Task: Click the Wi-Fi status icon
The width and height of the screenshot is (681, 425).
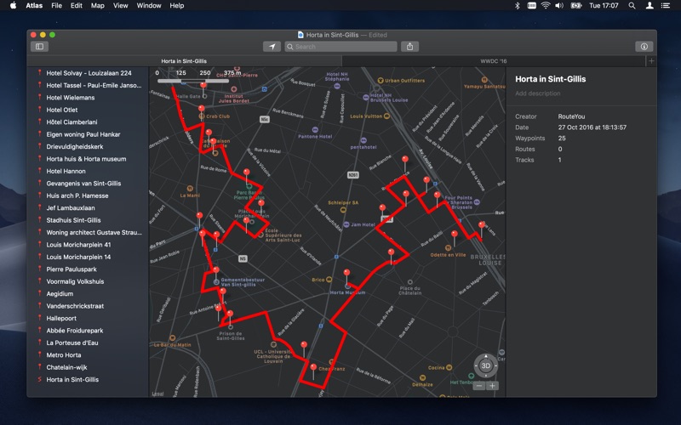Action: (x=546, y=6)
